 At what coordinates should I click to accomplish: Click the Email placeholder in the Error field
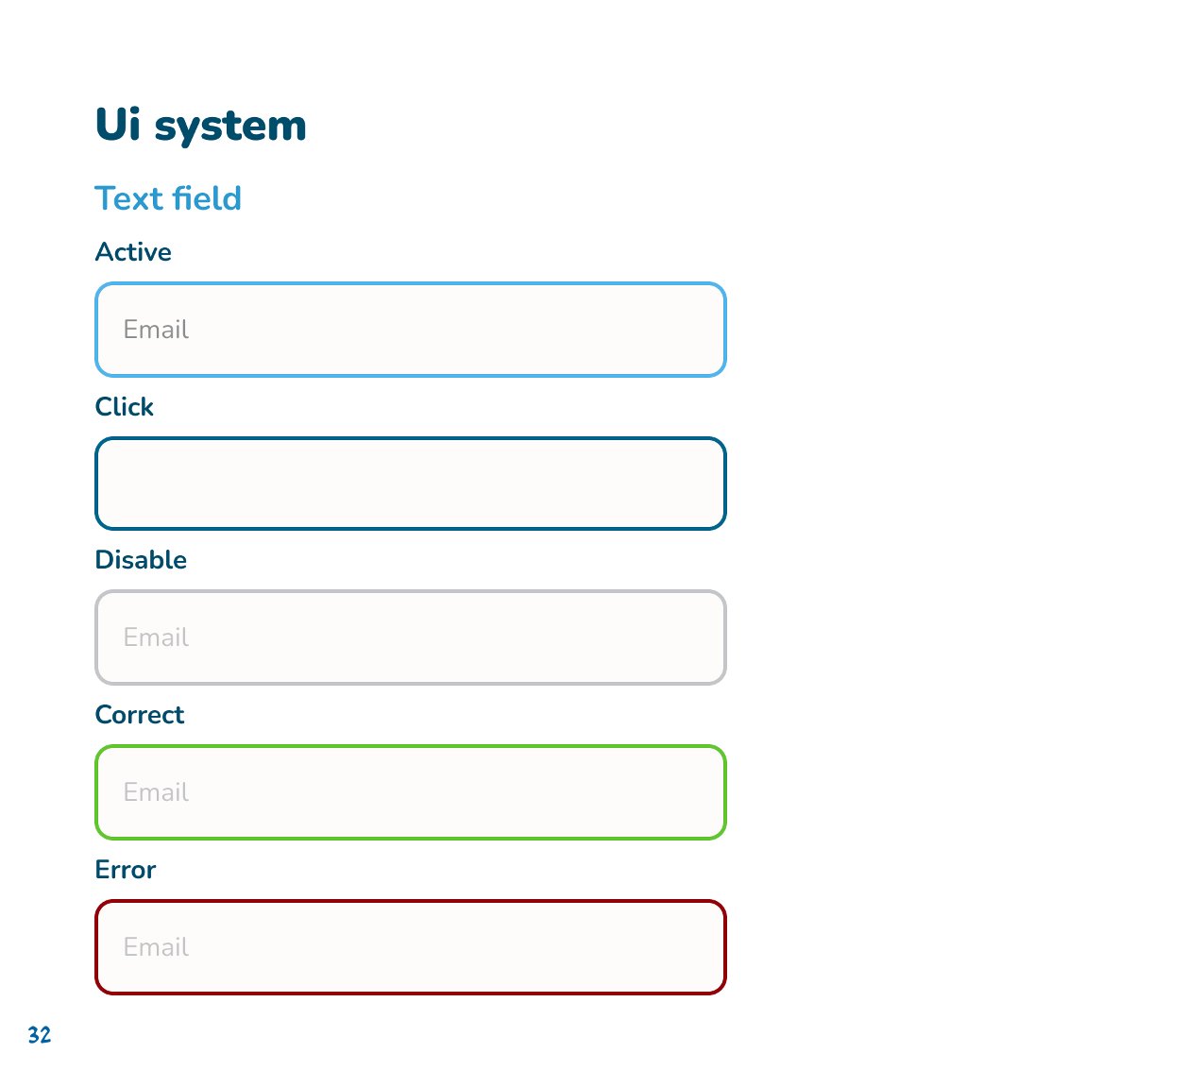tap(156, 947)
